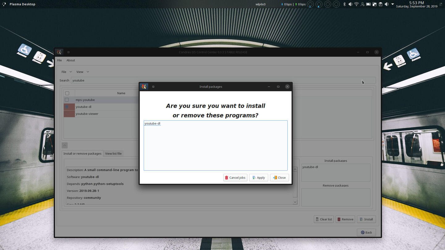Uncheck the youtube-dl package checkbox
445x250 pixels.
[67, 107]
